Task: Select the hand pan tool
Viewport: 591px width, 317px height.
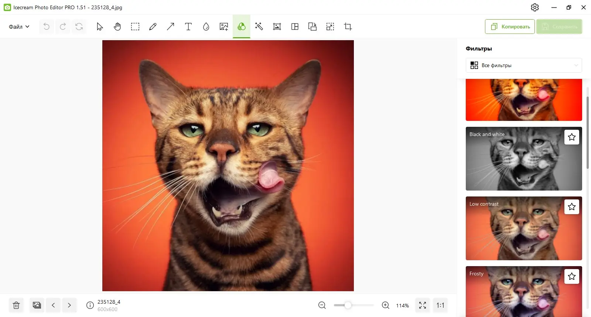Action: [117, 27]
